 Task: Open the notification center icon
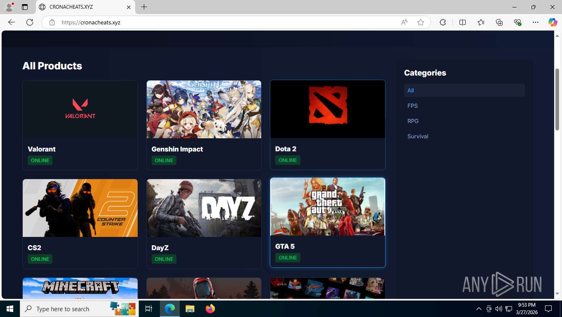[x=548, y=309]
